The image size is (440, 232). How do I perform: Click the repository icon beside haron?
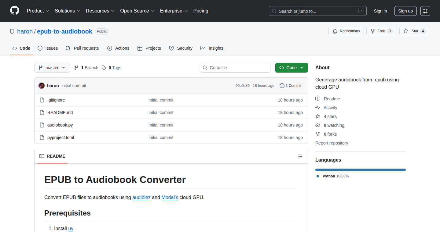(x=12, y=31)
